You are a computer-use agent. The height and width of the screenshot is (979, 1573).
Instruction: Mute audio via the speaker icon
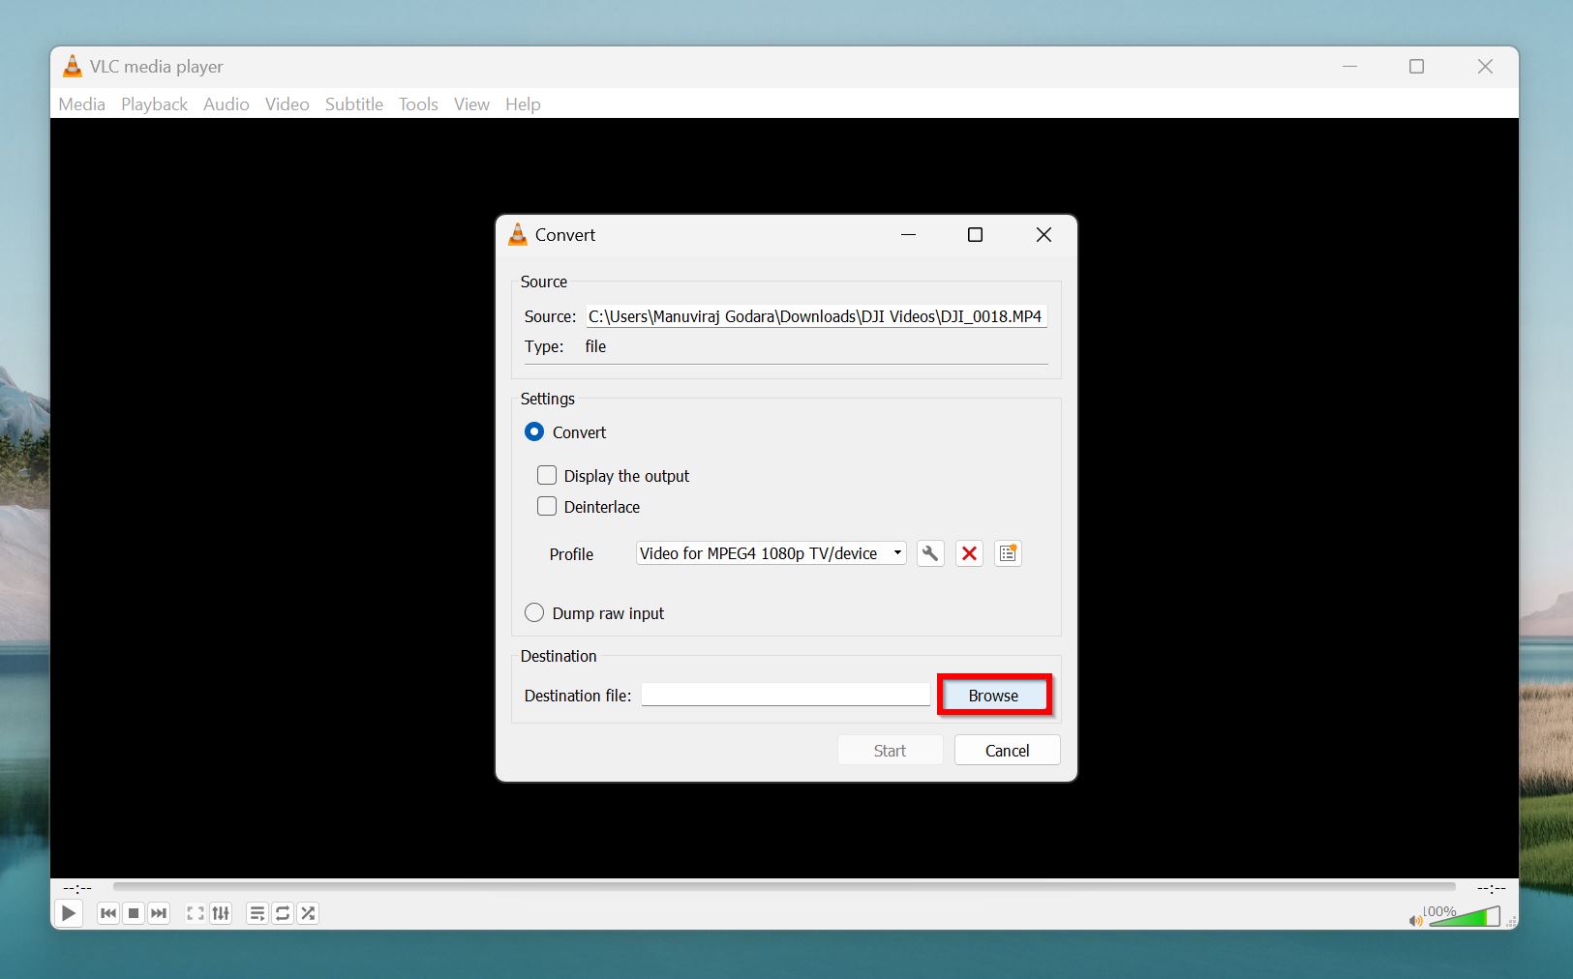pos(1416,920)
